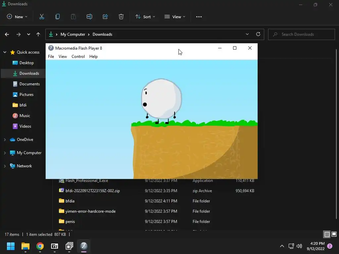
Task: Open the Flash Player Control menu
Action: [x=78, y=56]
